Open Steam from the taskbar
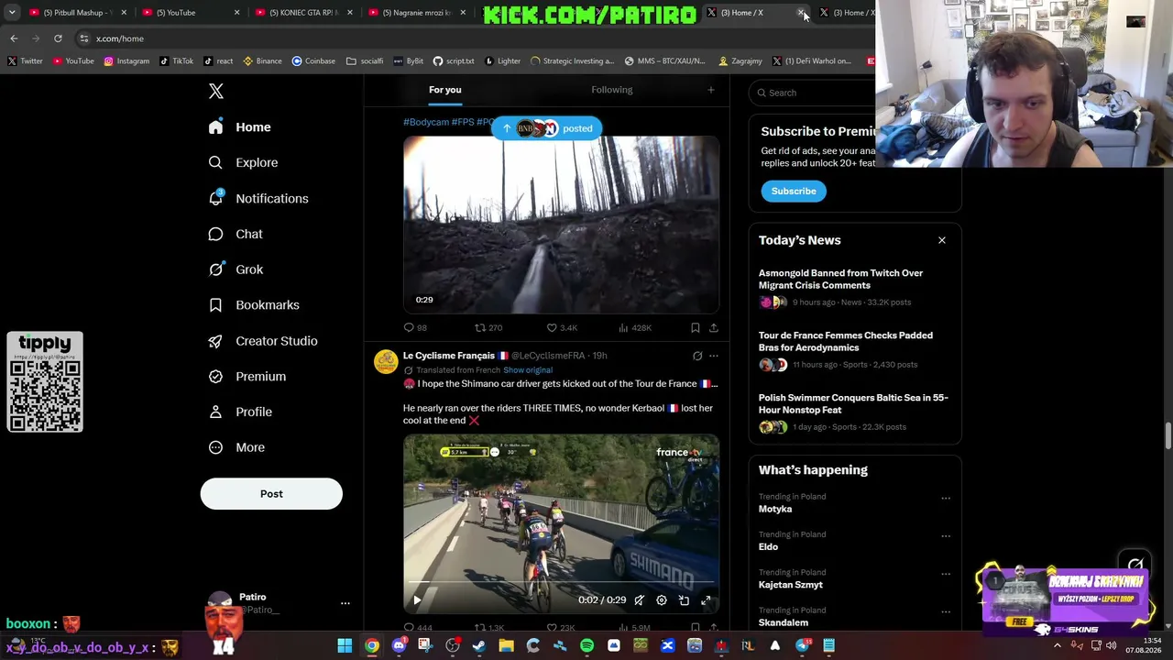The image size is (1173, 660). (479, 646)
